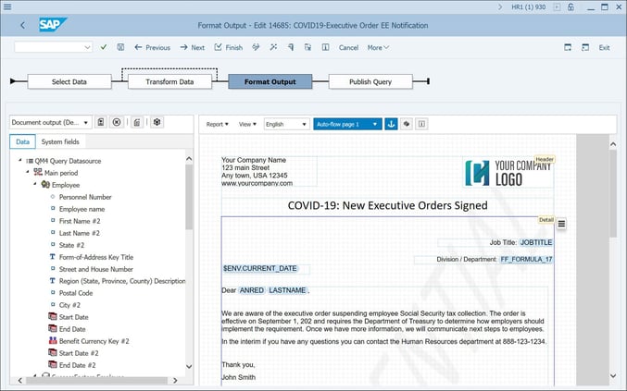Select Benefit Currency Key #2 field
Image resolution: width=627 pixels, height=391 pixels.
[x=94, y=341]
